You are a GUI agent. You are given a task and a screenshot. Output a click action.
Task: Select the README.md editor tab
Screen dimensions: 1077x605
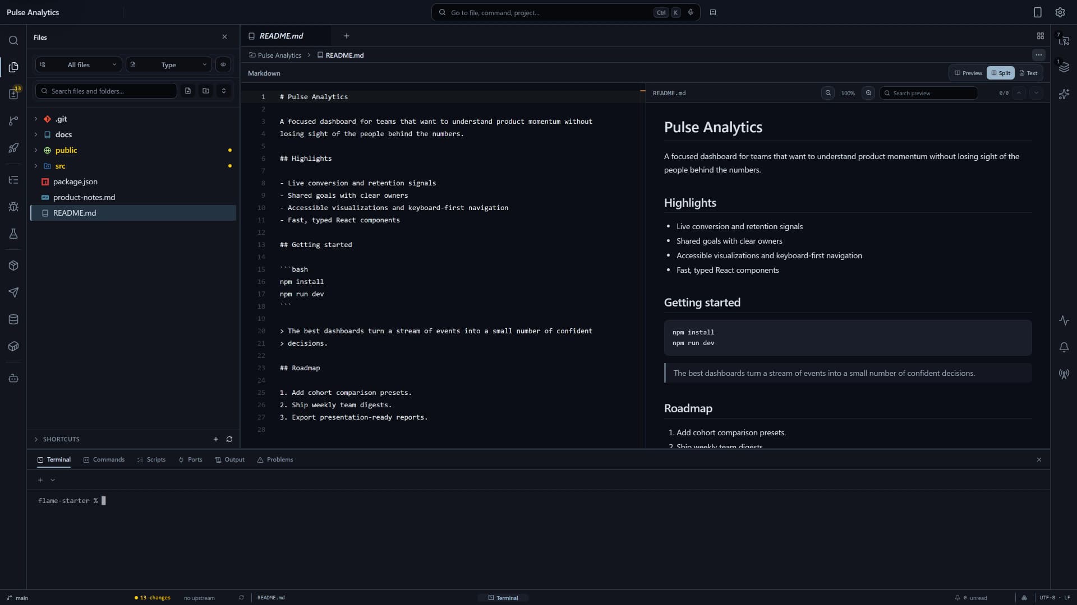point(286,36)
